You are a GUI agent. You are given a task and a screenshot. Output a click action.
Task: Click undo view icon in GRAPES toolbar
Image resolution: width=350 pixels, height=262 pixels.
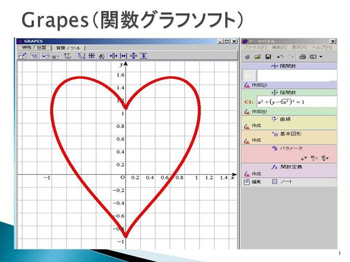pyautogui.click(x=46, y=56)
